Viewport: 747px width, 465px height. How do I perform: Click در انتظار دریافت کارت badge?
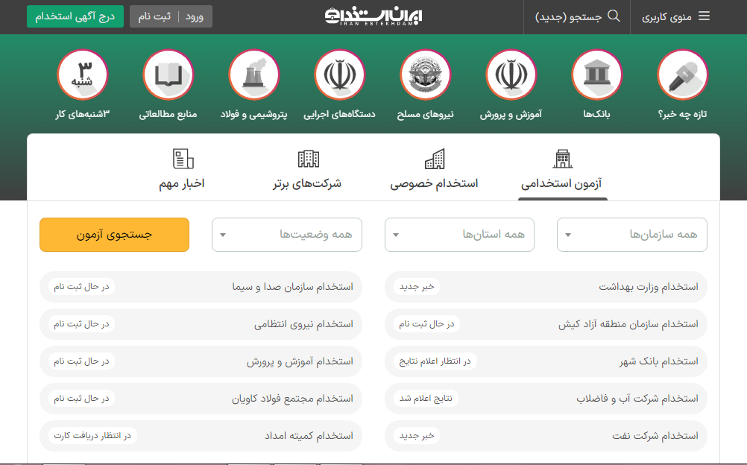click(92, 435)
